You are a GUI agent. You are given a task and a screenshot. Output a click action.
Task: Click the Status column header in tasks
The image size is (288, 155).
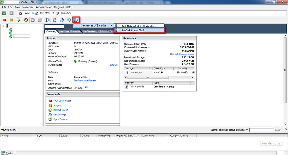pyautogui.click(x=70, y=135)
